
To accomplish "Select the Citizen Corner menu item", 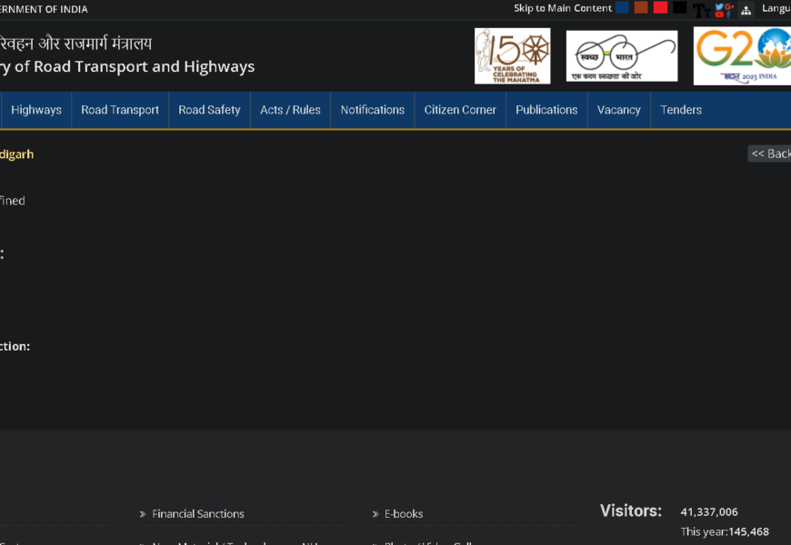I will coord(460,110).
